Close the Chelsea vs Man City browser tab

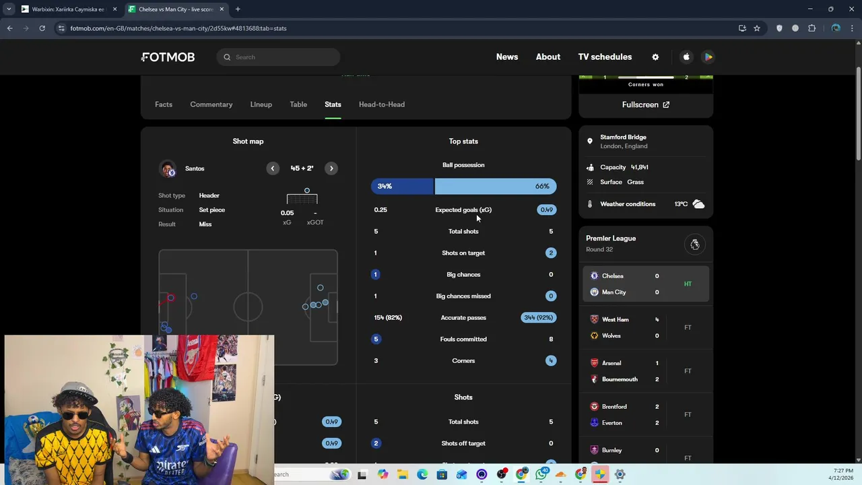(222, 9)
